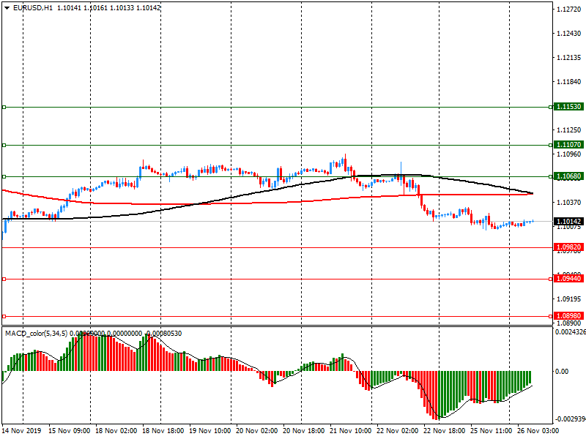Click the 1.10680 green level price tag
Image resolution: width=586 pixels, height=439 pixels.
[568, 176]
